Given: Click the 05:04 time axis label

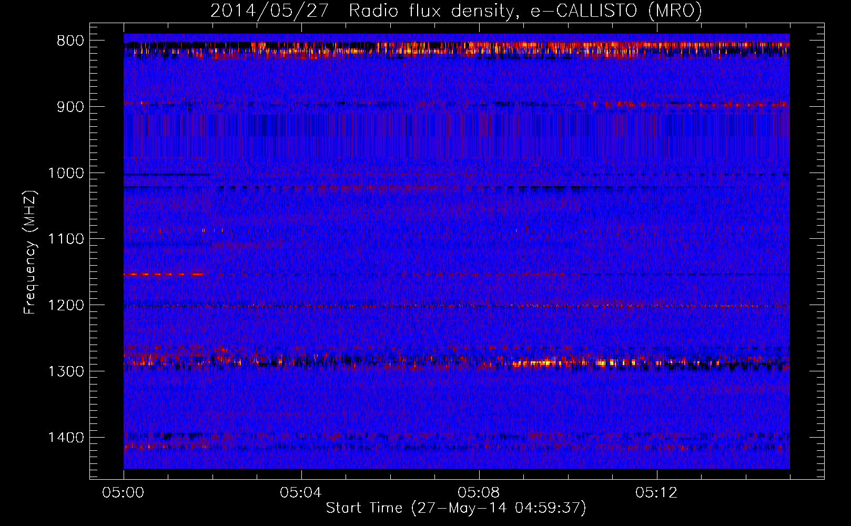Looking at the screenshot, I should pos(301,493).
